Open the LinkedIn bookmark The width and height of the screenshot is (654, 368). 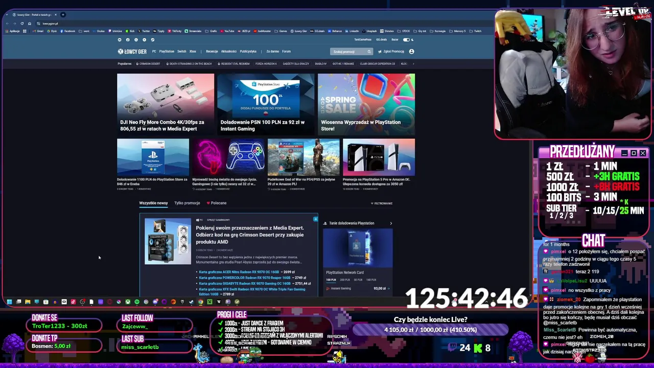tap(352, 31)
